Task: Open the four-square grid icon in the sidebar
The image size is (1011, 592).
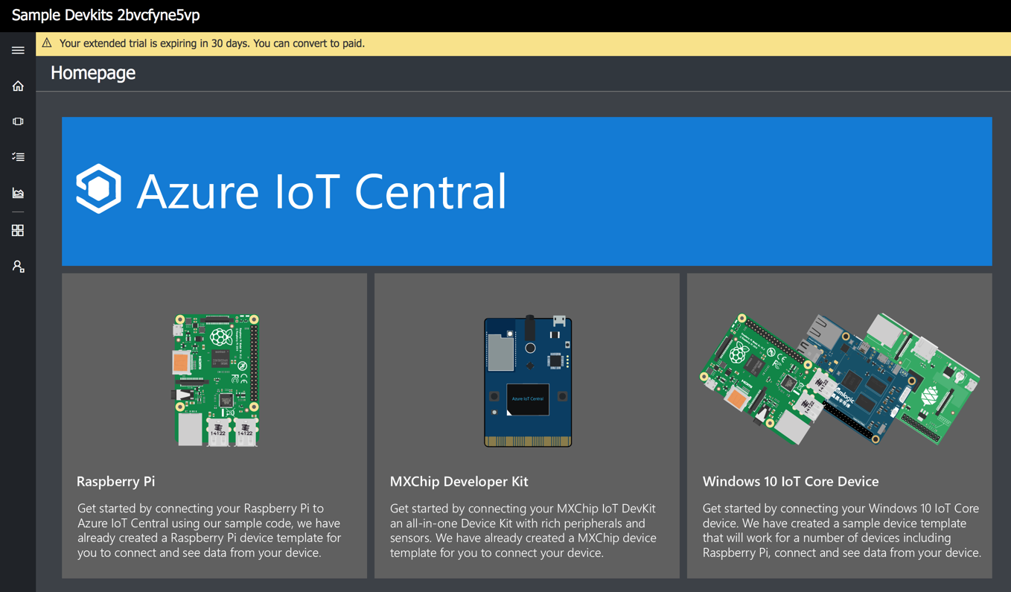Action: [18, 231]
